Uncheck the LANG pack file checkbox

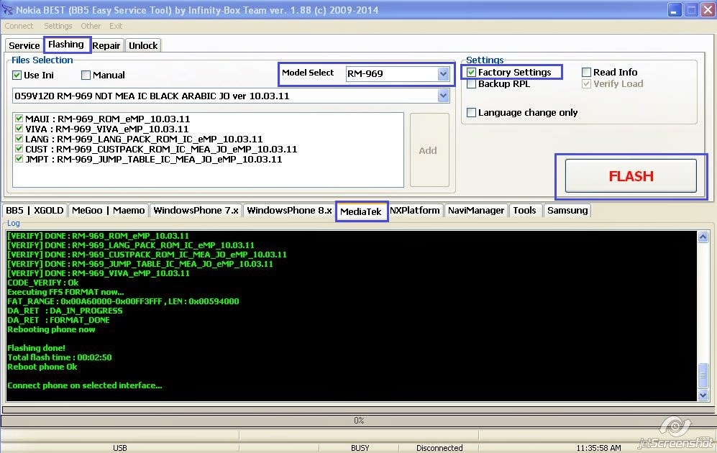19,139
